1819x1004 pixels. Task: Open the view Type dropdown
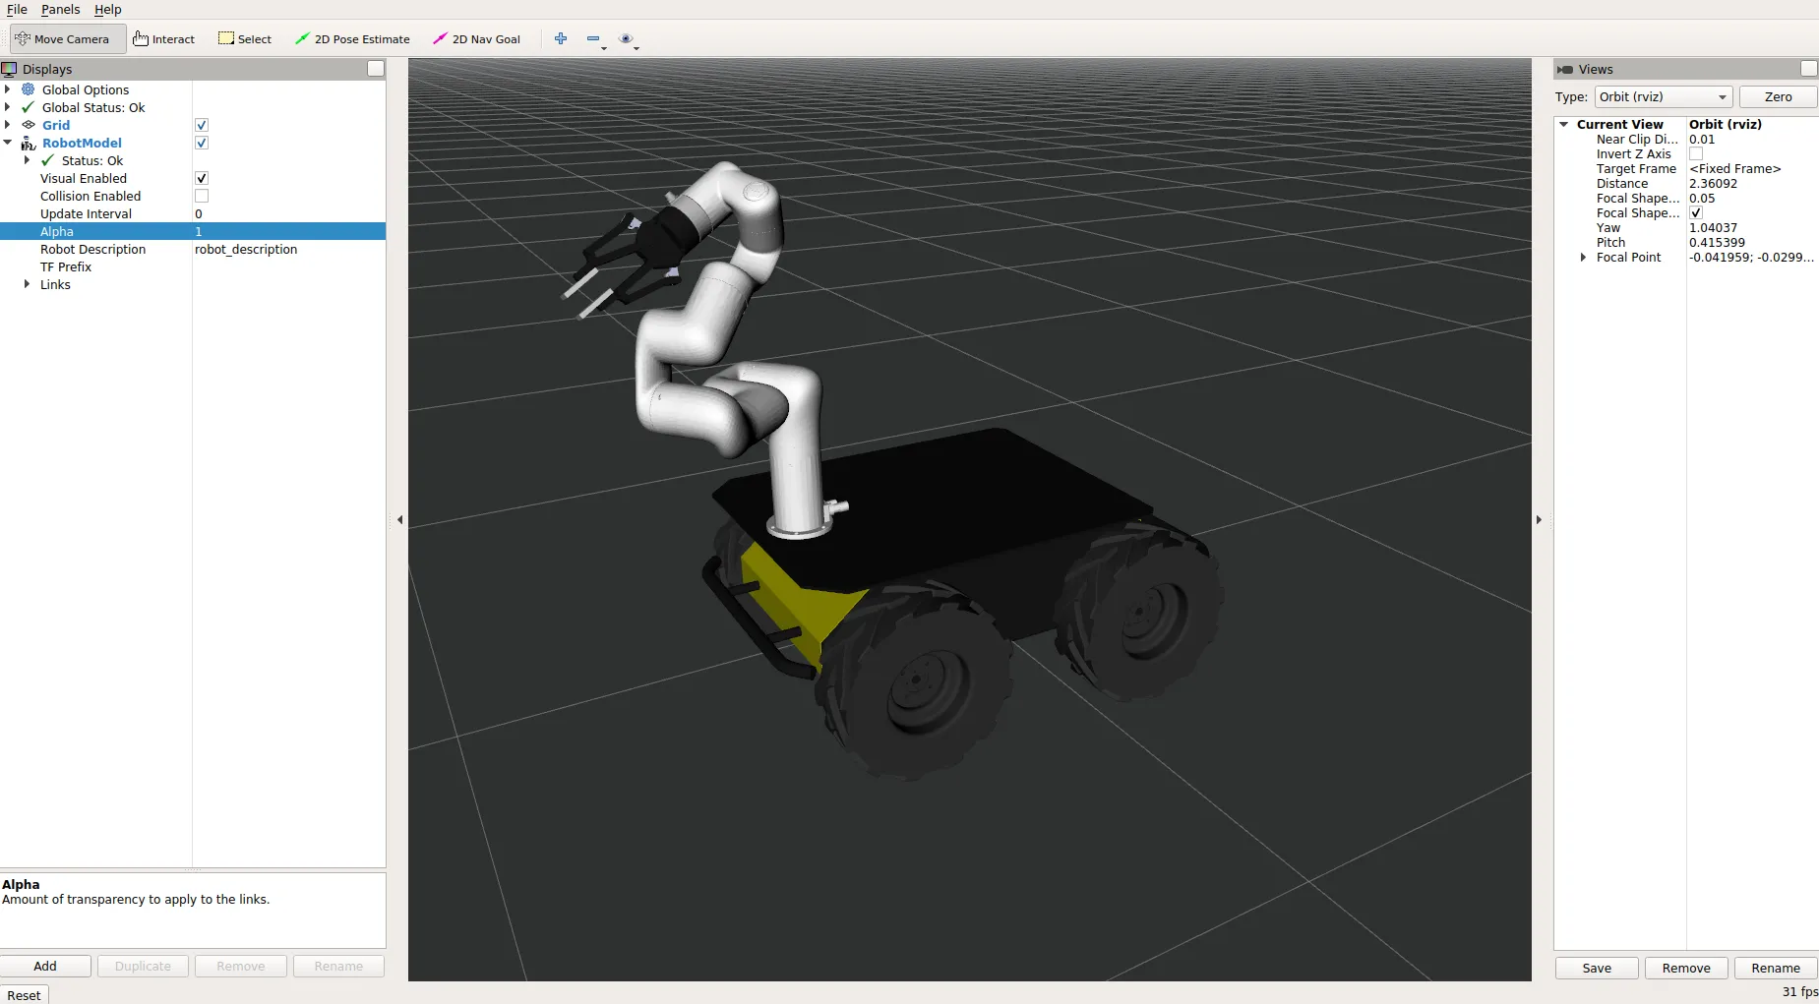point(1663,97)
